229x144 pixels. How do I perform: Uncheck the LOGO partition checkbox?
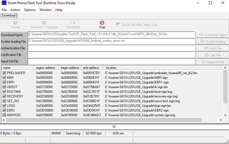tap(4, 105)
